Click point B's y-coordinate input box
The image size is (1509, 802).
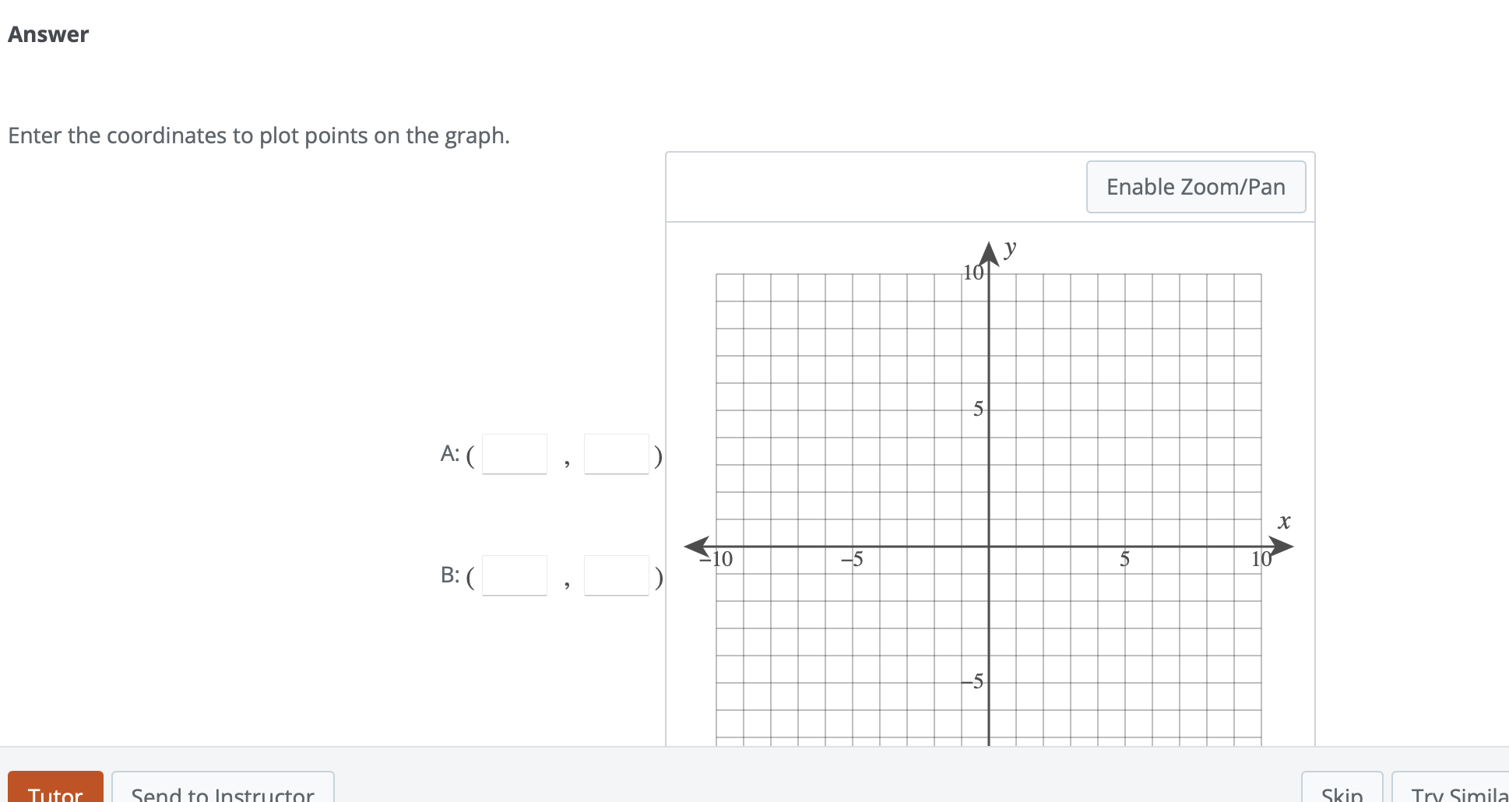click(x=617, y=575)
